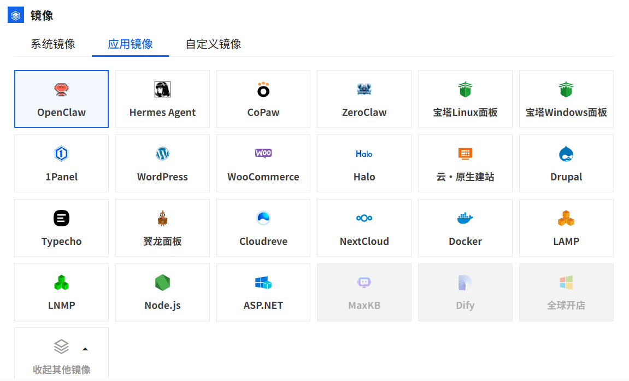Viewport: 629px width, 381px height.
Task: Click the 收起其他镜像 label
Action: coord(61,370)
